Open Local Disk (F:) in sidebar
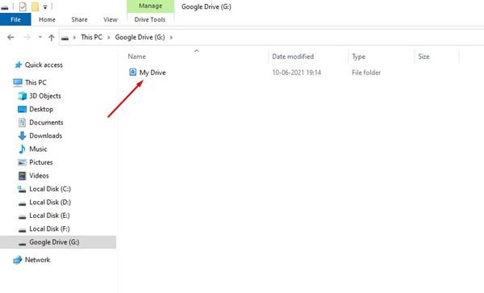 49,228
